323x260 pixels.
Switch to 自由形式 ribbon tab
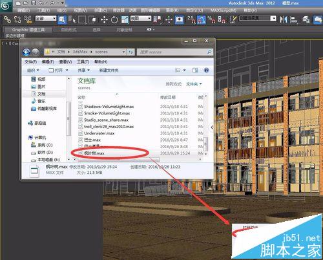pos(68,30)
